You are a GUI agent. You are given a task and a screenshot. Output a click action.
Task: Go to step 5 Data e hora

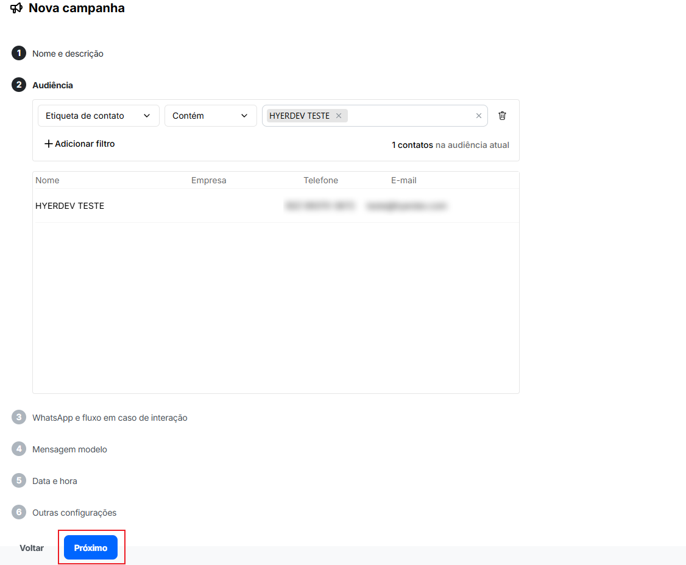(55, 481)
